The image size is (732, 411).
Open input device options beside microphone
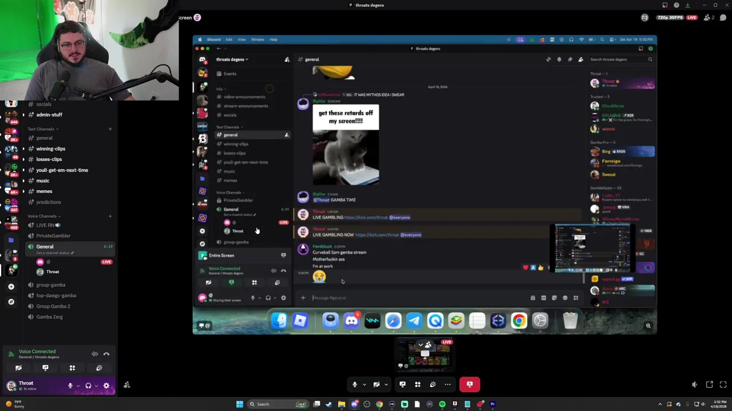(x=78, y=386)
